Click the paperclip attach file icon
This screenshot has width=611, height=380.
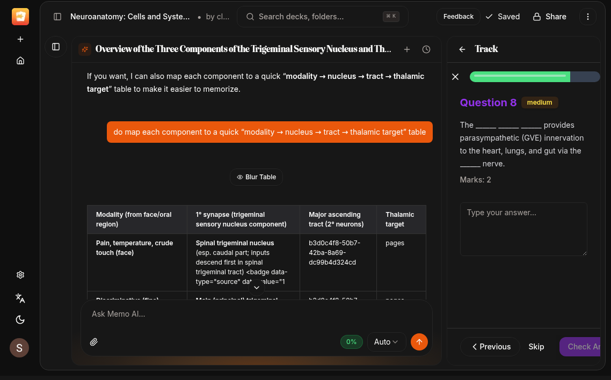(94, 342)
